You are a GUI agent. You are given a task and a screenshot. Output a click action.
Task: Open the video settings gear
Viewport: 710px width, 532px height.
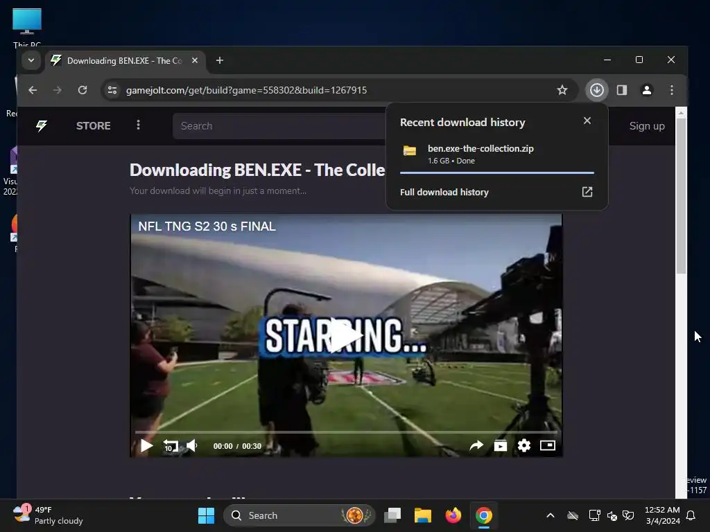click(x=524, y=445)
